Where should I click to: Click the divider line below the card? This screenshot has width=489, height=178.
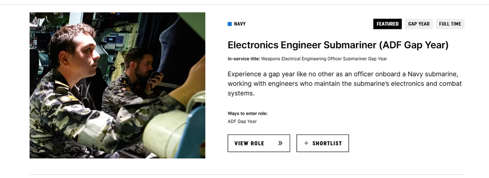pos(244,175)
